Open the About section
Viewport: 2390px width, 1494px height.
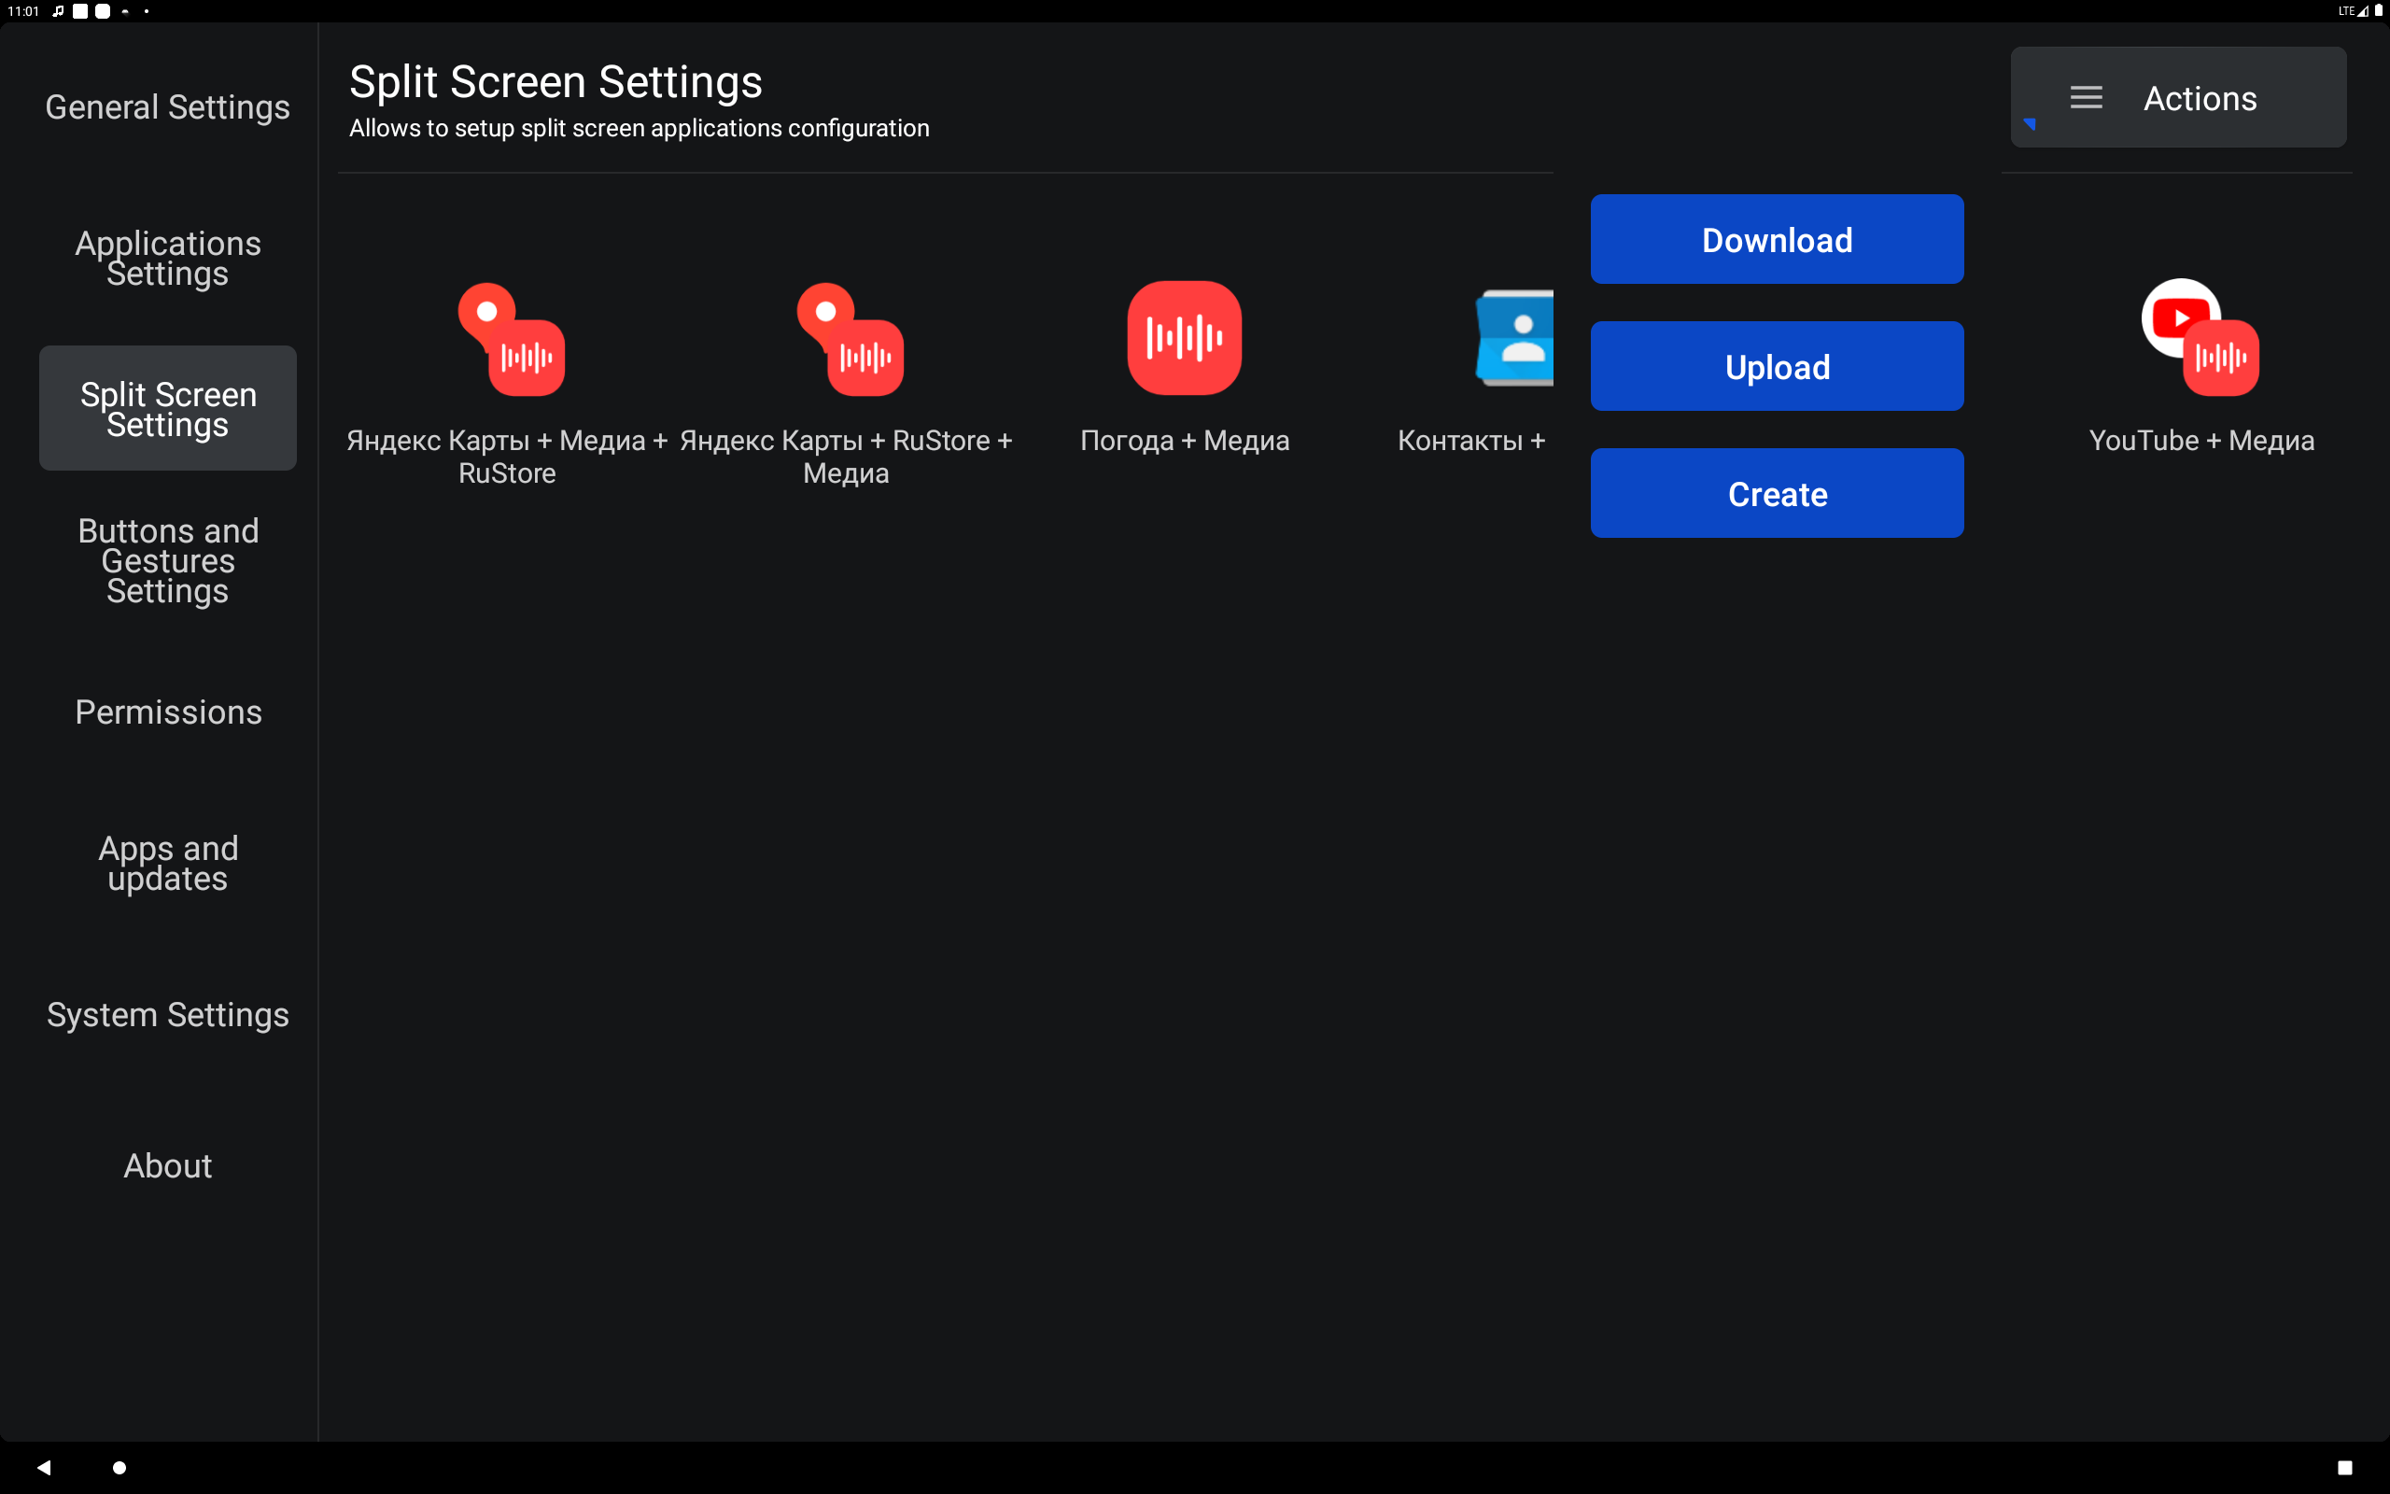coord(168,1166)
